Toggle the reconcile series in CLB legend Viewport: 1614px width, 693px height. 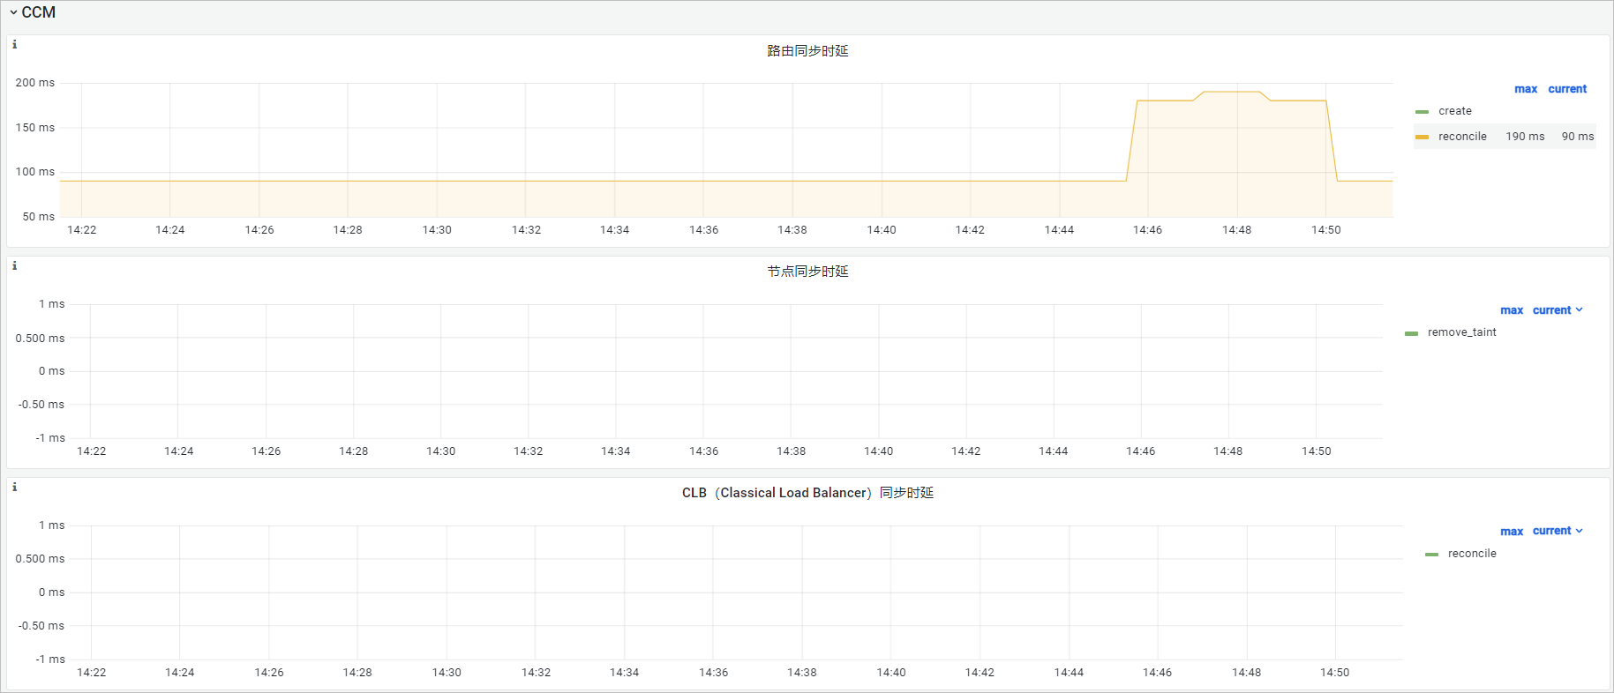pos(1472,554)
